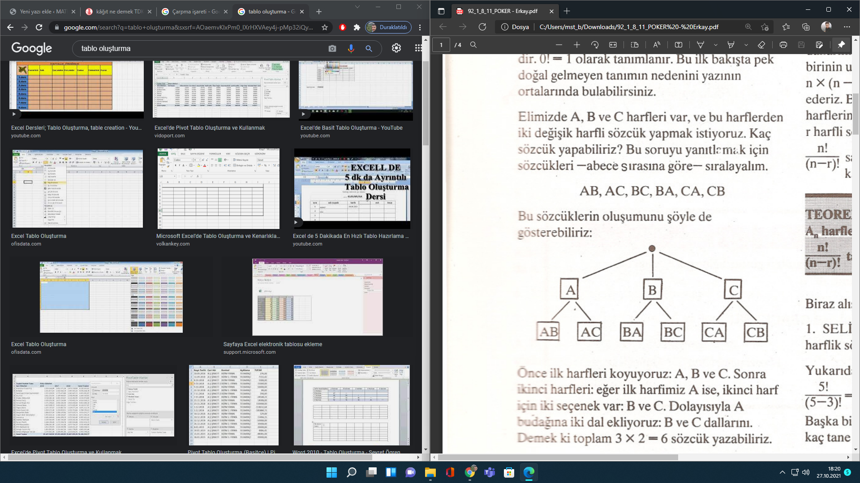Open a new Chrome tab
Viewport: 860px width, 483px height.
pos(318,12)
